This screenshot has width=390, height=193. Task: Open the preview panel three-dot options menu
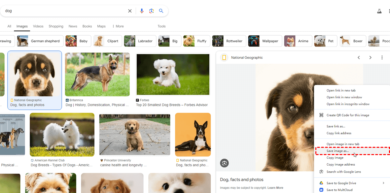[382, 58]
